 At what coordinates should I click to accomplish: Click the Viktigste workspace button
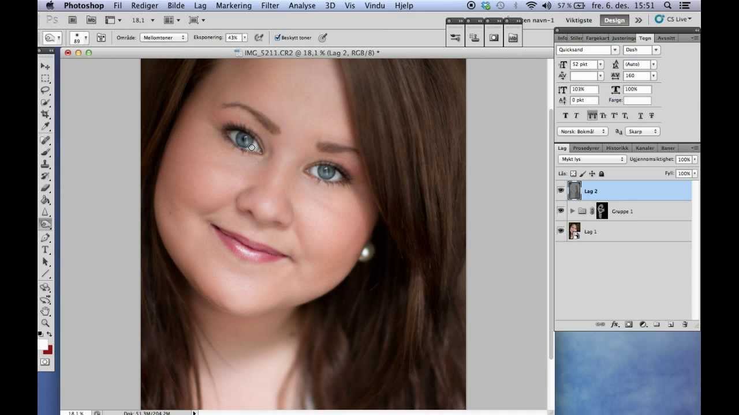(579, 20)
